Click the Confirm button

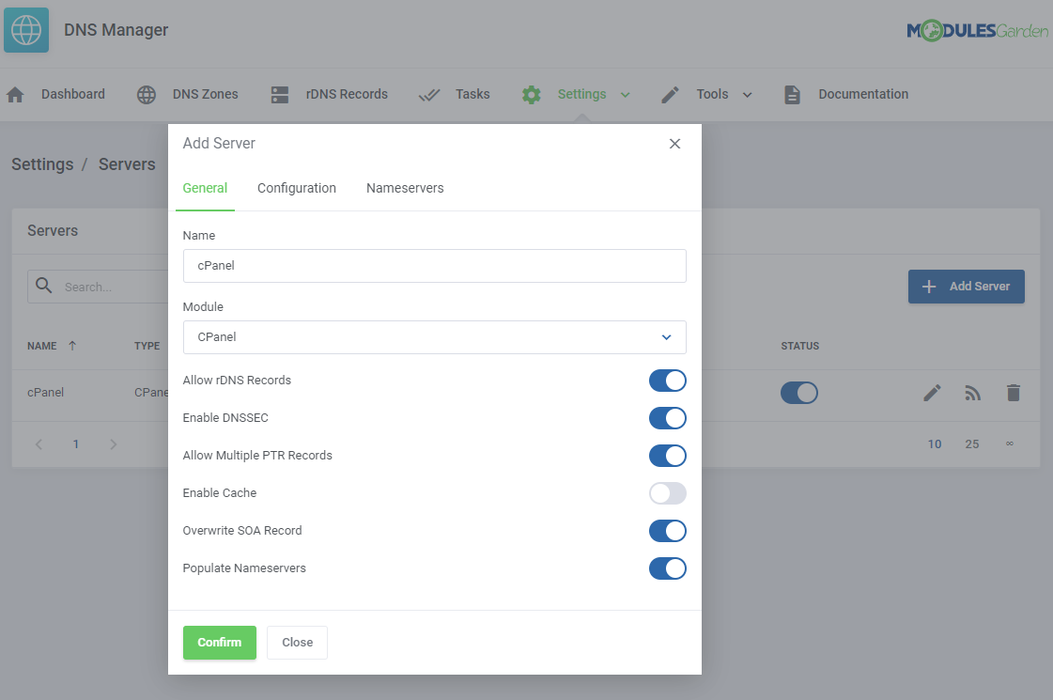click(x=220, y=643)
